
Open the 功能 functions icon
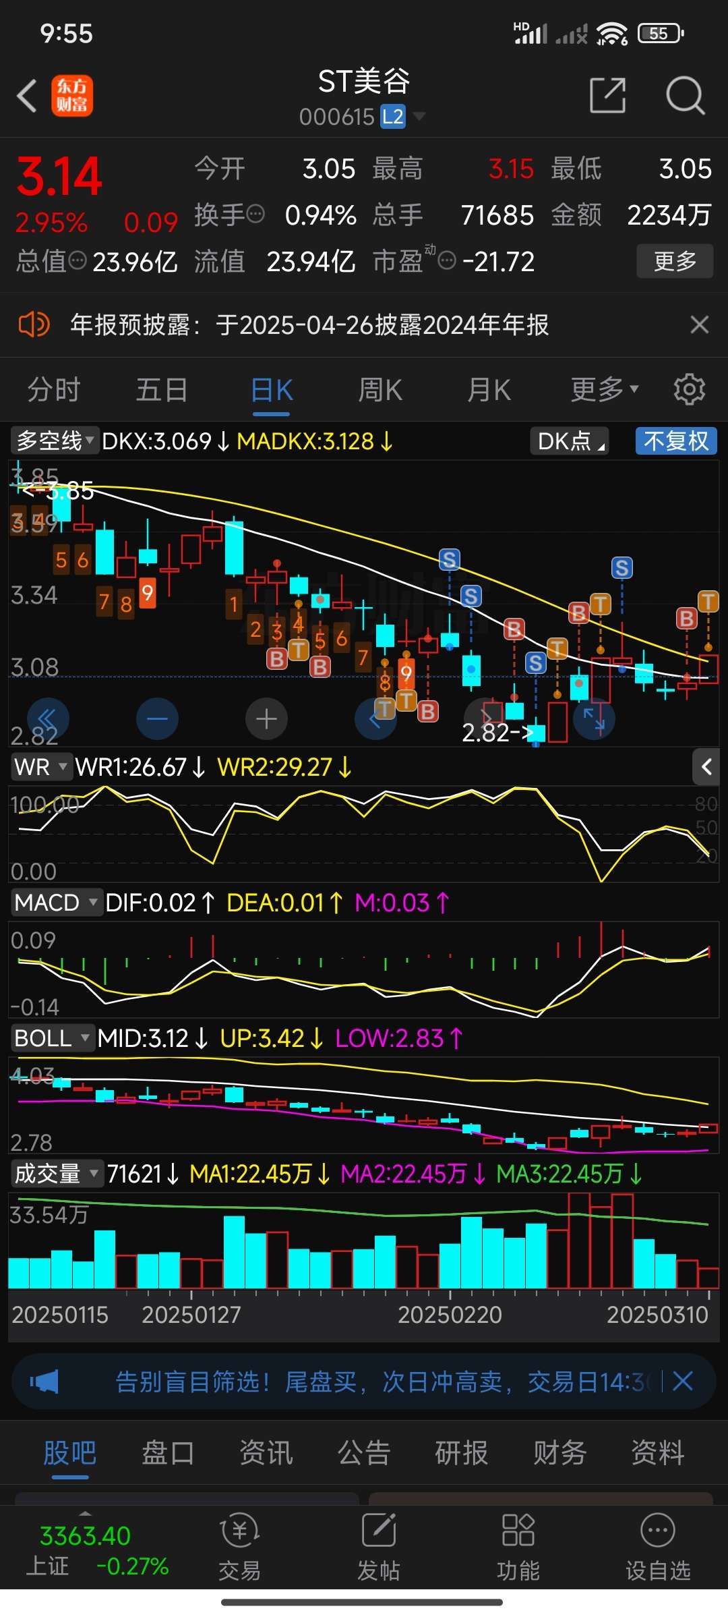click(x=518, y=1547)
